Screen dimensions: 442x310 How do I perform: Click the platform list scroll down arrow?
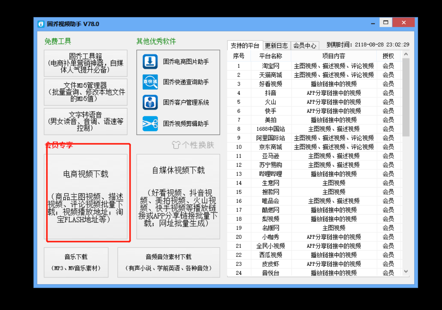[x=406, y=271]
